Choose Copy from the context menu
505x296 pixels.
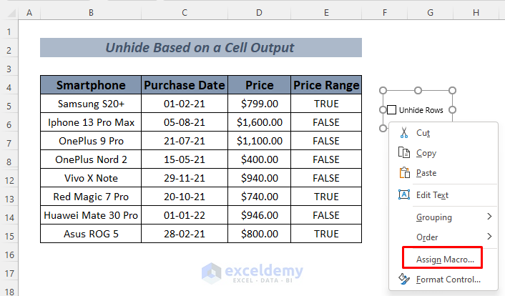(443, 153)
